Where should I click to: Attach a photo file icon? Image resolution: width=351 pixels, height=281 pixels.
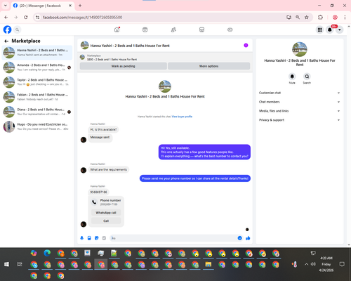pyautogui.click(x=89, y=238)
